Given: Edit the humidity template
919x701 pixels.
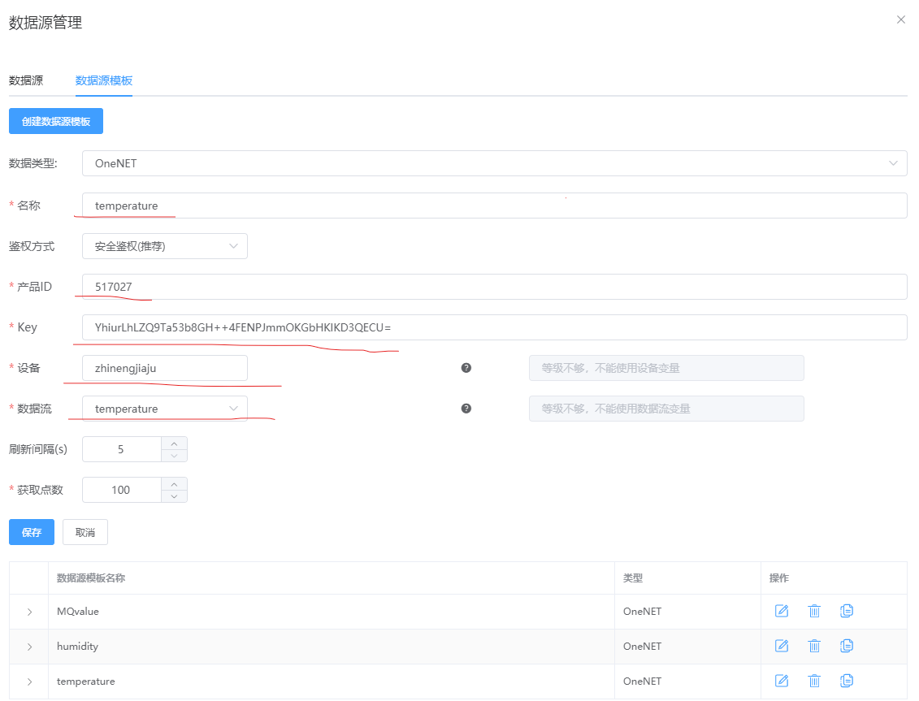Looking at the screenshot, I should [782, 646].
